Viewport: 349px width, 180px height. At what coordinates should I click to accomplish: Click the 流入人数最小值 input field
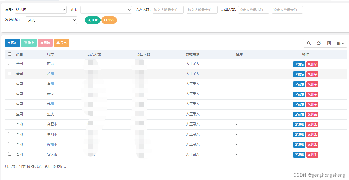(168, 10)
